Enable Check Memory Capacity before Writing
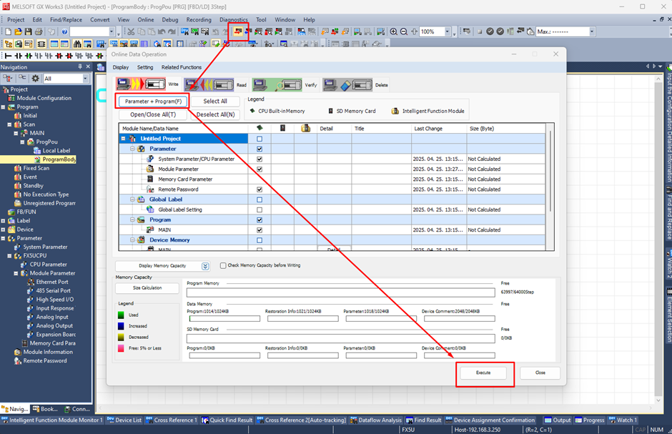The width and height of the screenshot is (672, 434). point(223,266)
